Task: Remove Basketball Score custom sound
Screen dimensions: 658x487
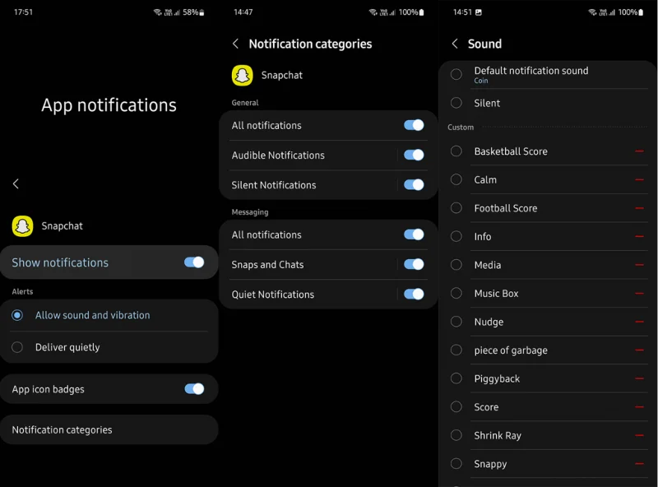Action: pyautogui.click(x=639, y=151)
